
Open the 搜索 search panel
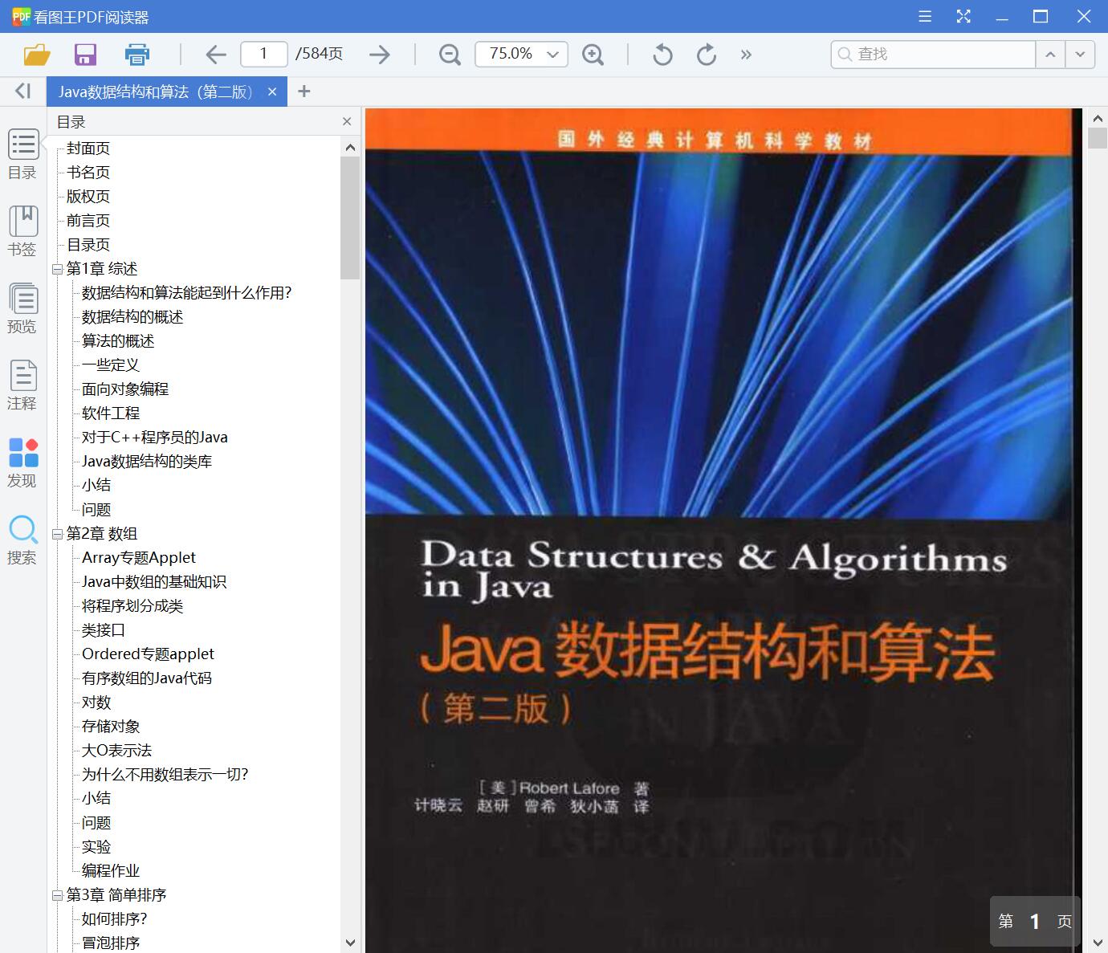(x=22, y=540)
